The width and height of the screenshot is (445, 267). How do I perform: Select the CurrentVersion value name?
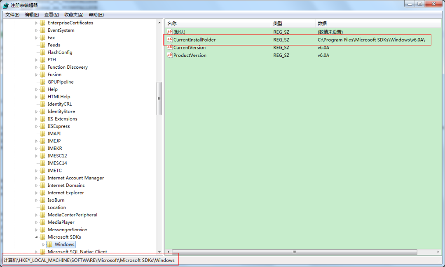[x=190, y=48]
